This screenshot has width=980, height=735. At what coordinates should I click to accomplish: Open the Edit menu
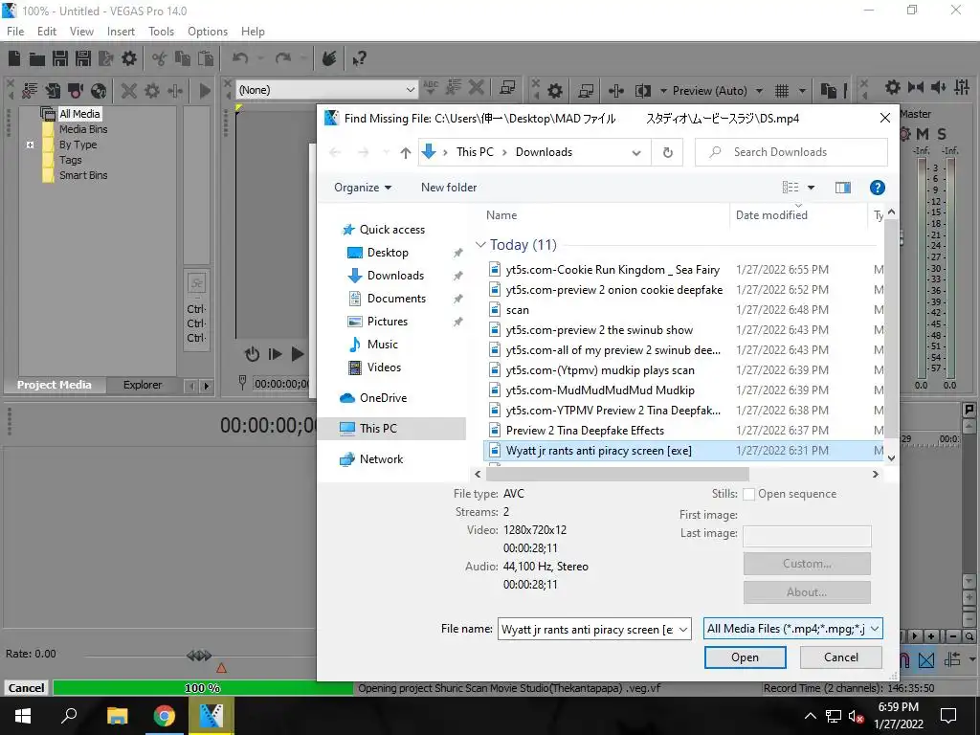47,32
